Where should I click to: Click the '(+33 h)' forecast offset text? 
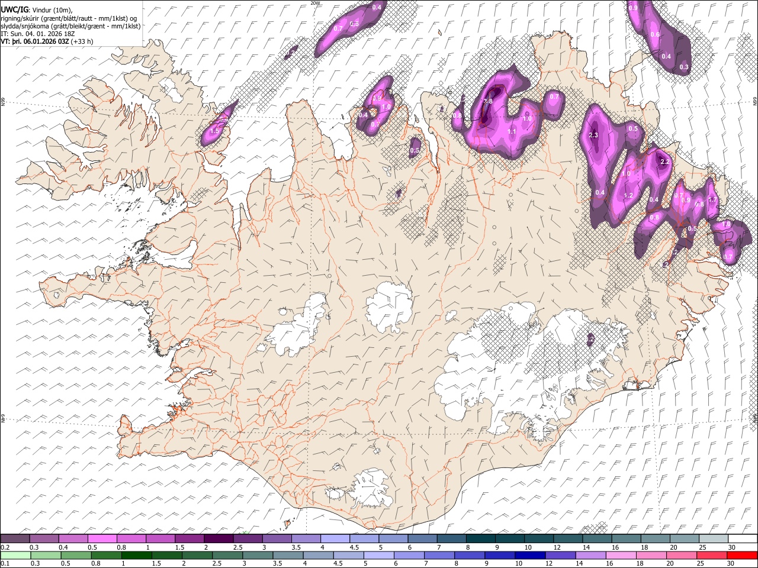82,42
